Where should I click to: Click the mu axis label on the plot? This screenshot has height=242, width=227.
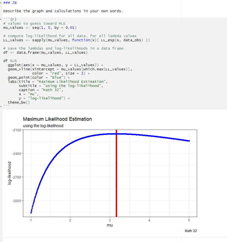110,225
